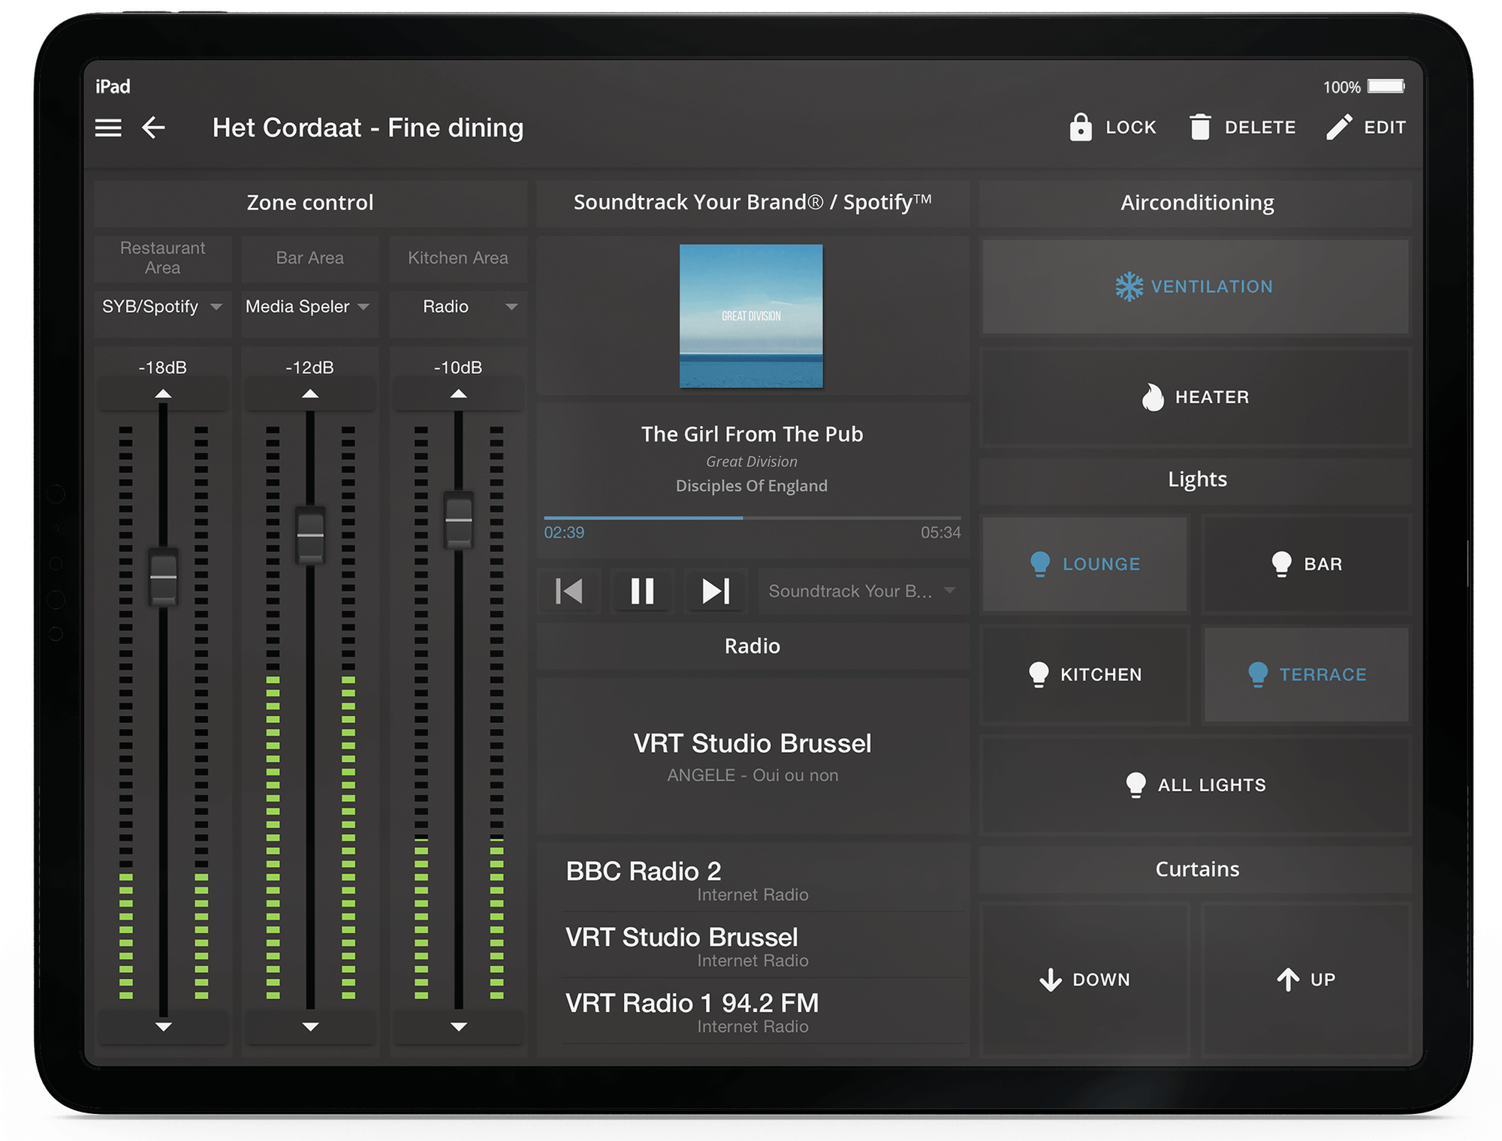Viewport: 1502px width, 1141px height.
Task: Tap the All Lights bulb icon
Action: click(1136, 784)
